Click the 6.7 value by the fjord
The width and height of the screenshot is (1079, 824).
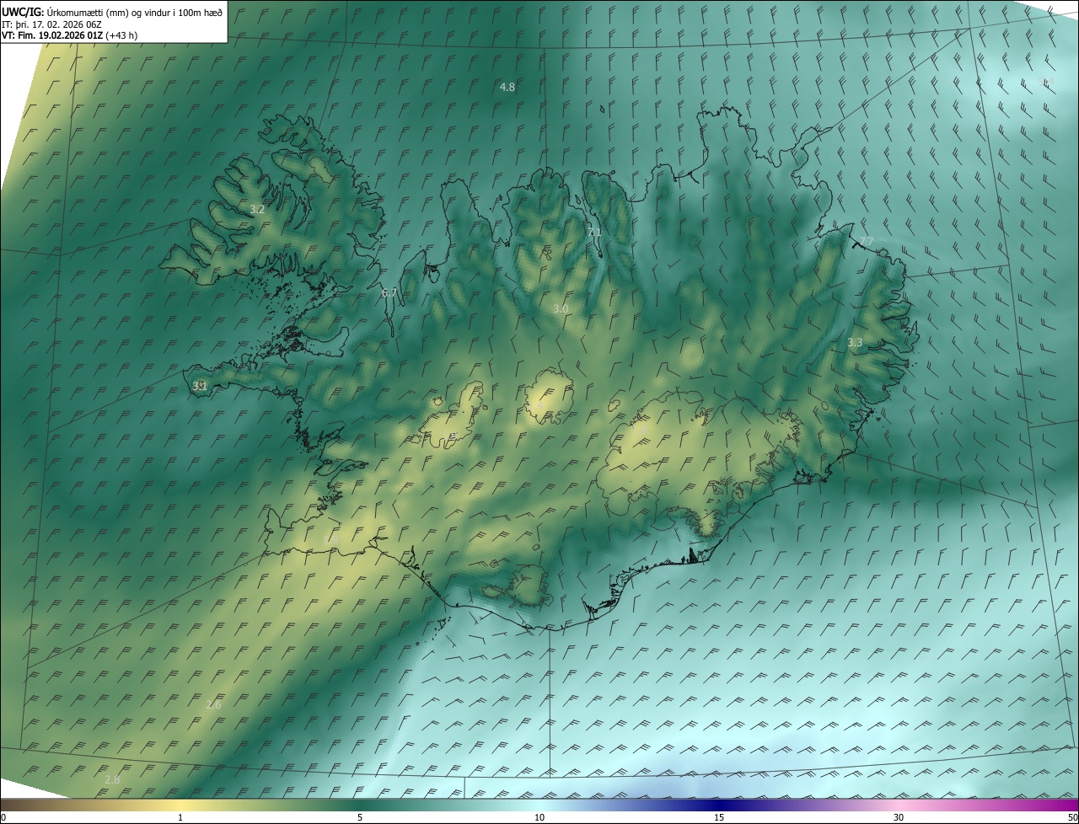[x=389, y=293]
